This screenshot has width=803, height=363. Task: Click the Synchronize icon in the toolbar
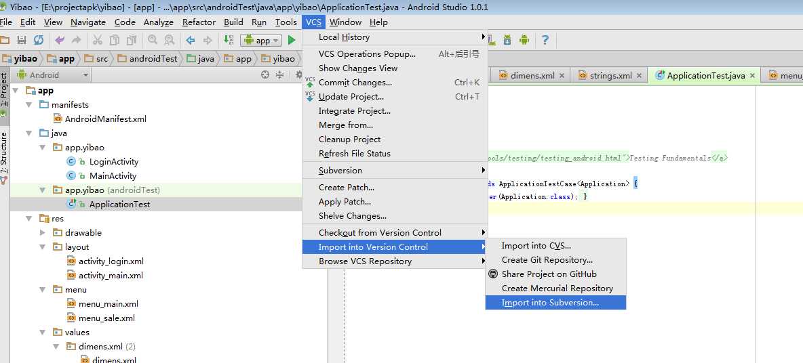pyautogui.click(x=39, y=41)
